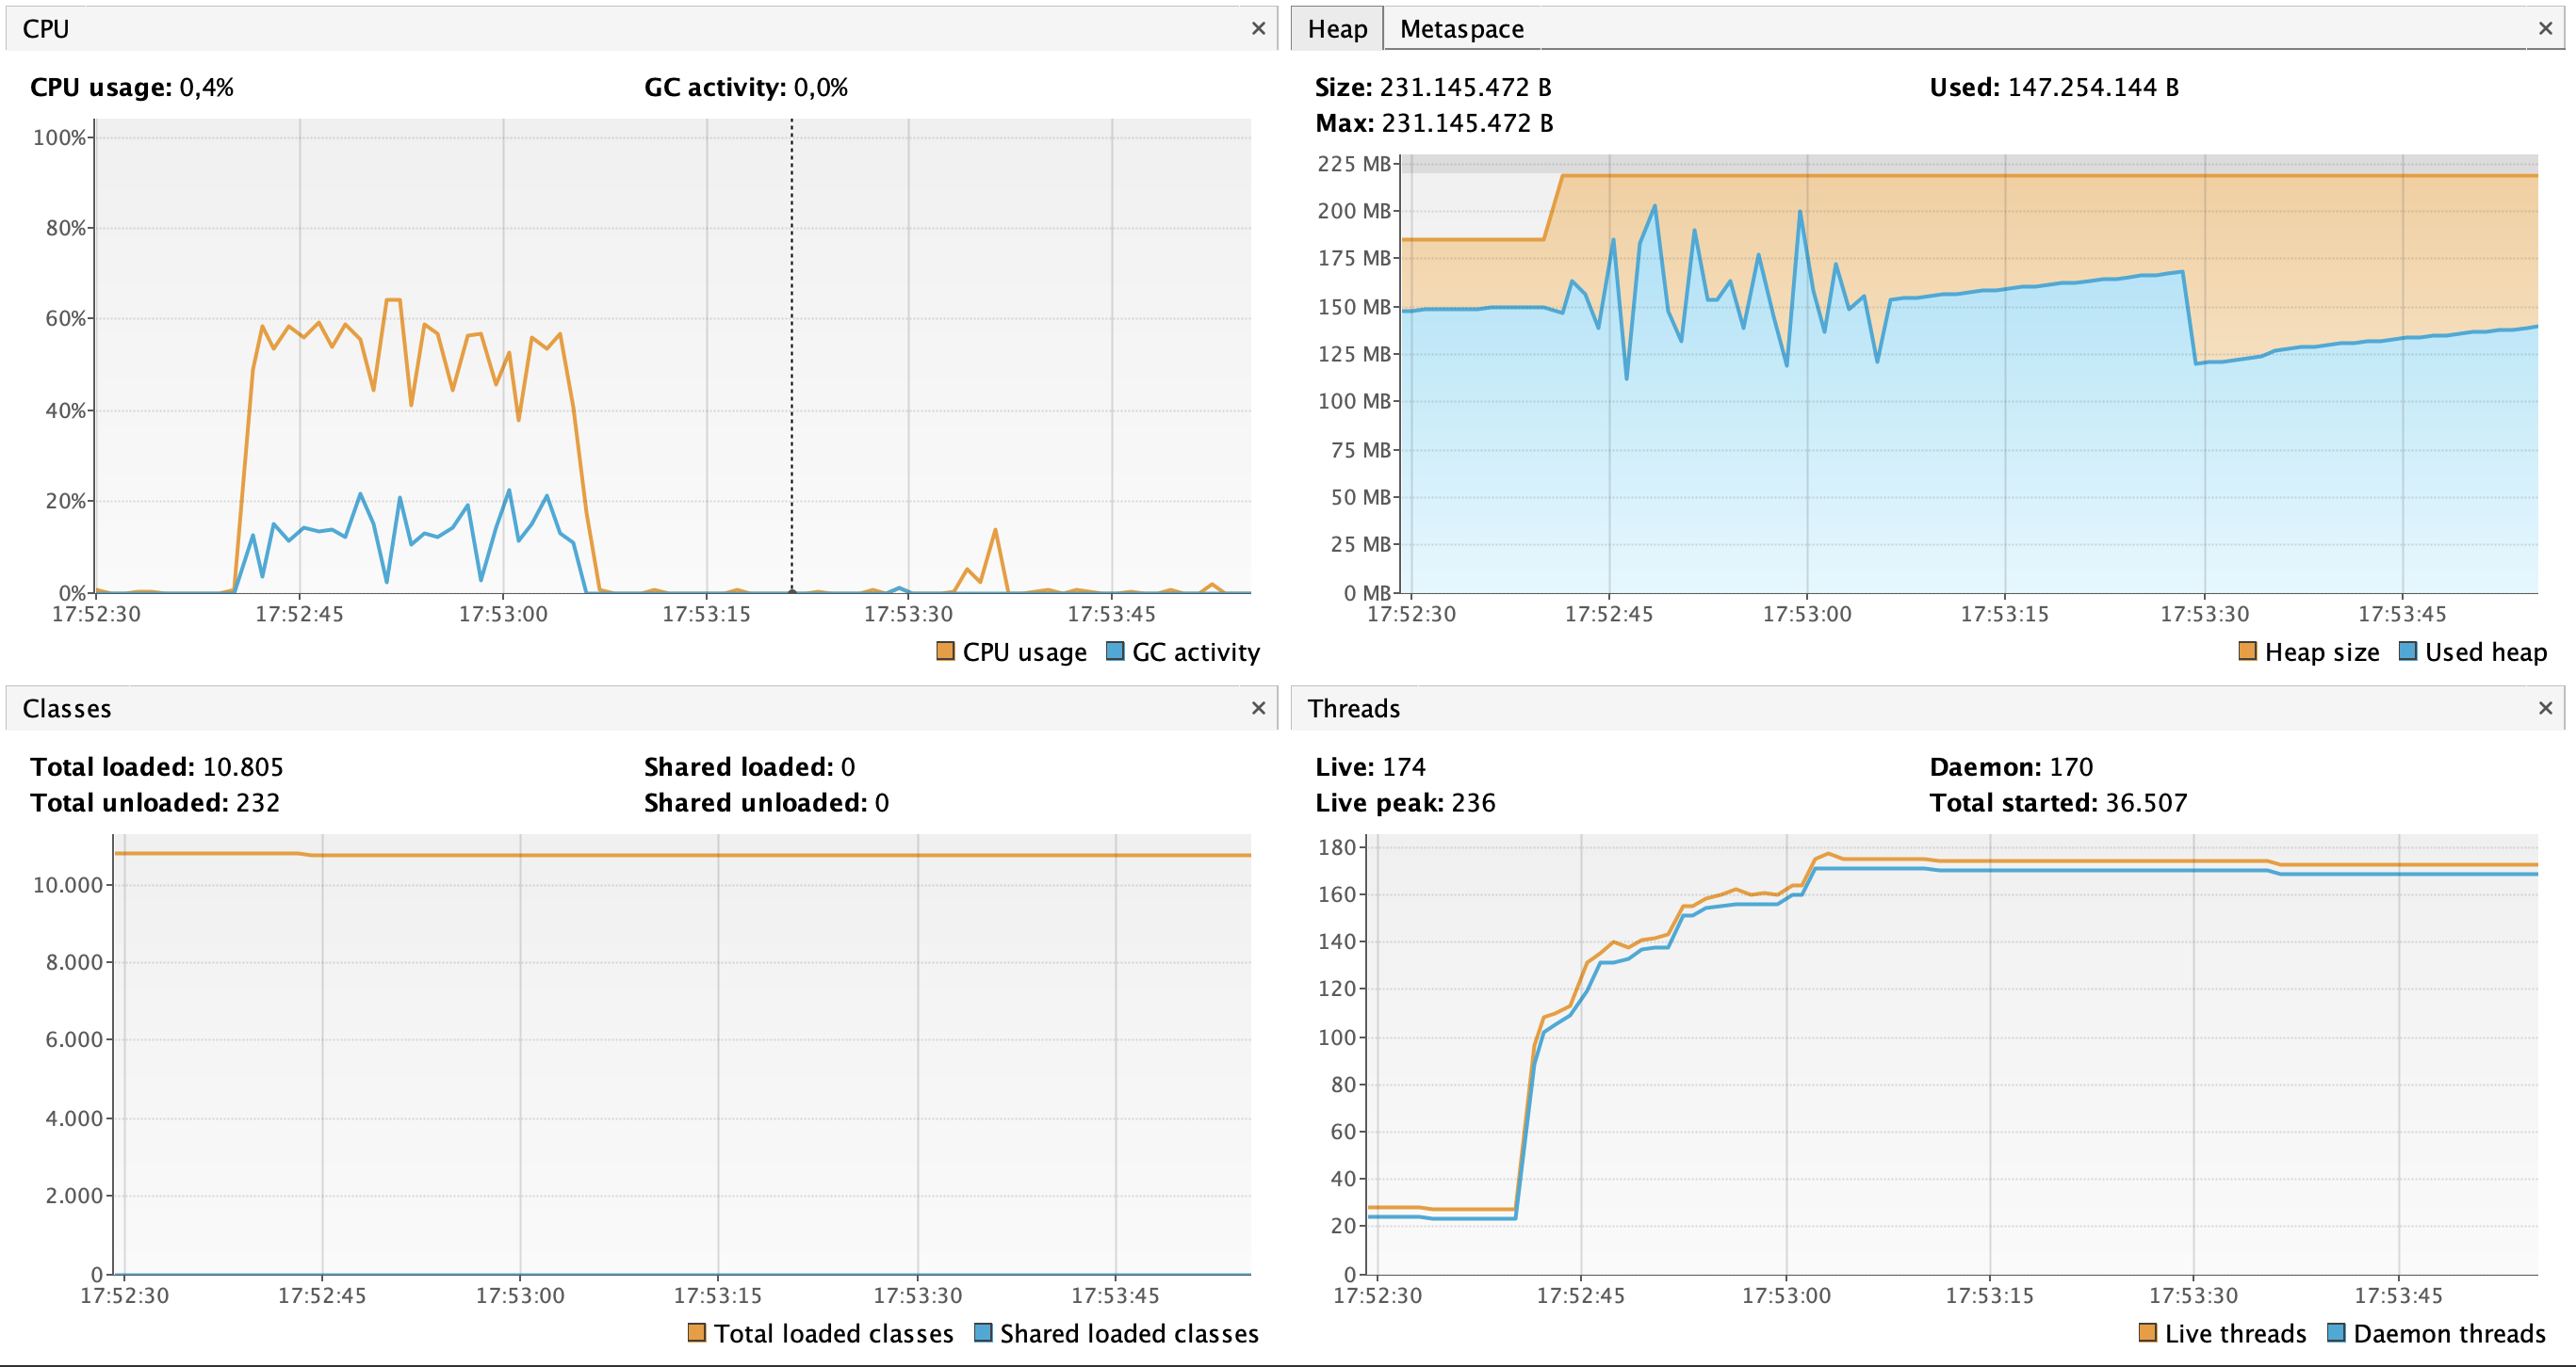Close the CPU panel
The width and height of the screenshot is (2576, 1367).
(1258, 28)
